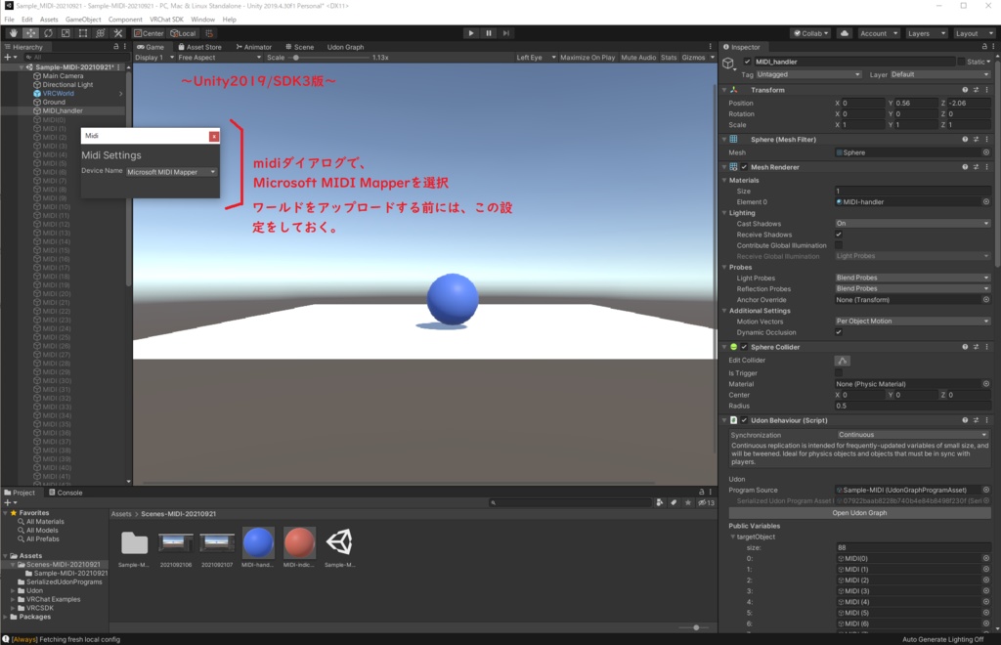Open Sphere Collider context menu icon
This screenshot has width=1001, height=645.
coord(987,347)
